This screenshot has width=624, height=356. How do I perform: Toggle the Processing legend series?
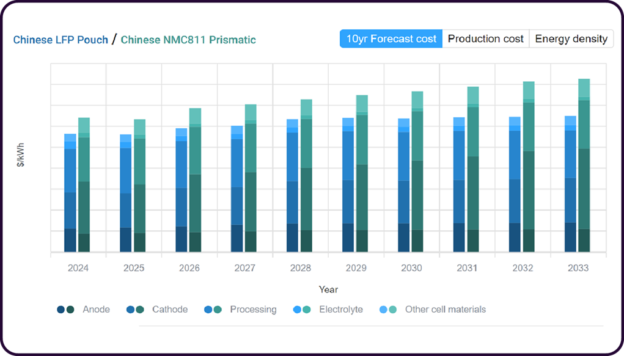tap(253, 310)
